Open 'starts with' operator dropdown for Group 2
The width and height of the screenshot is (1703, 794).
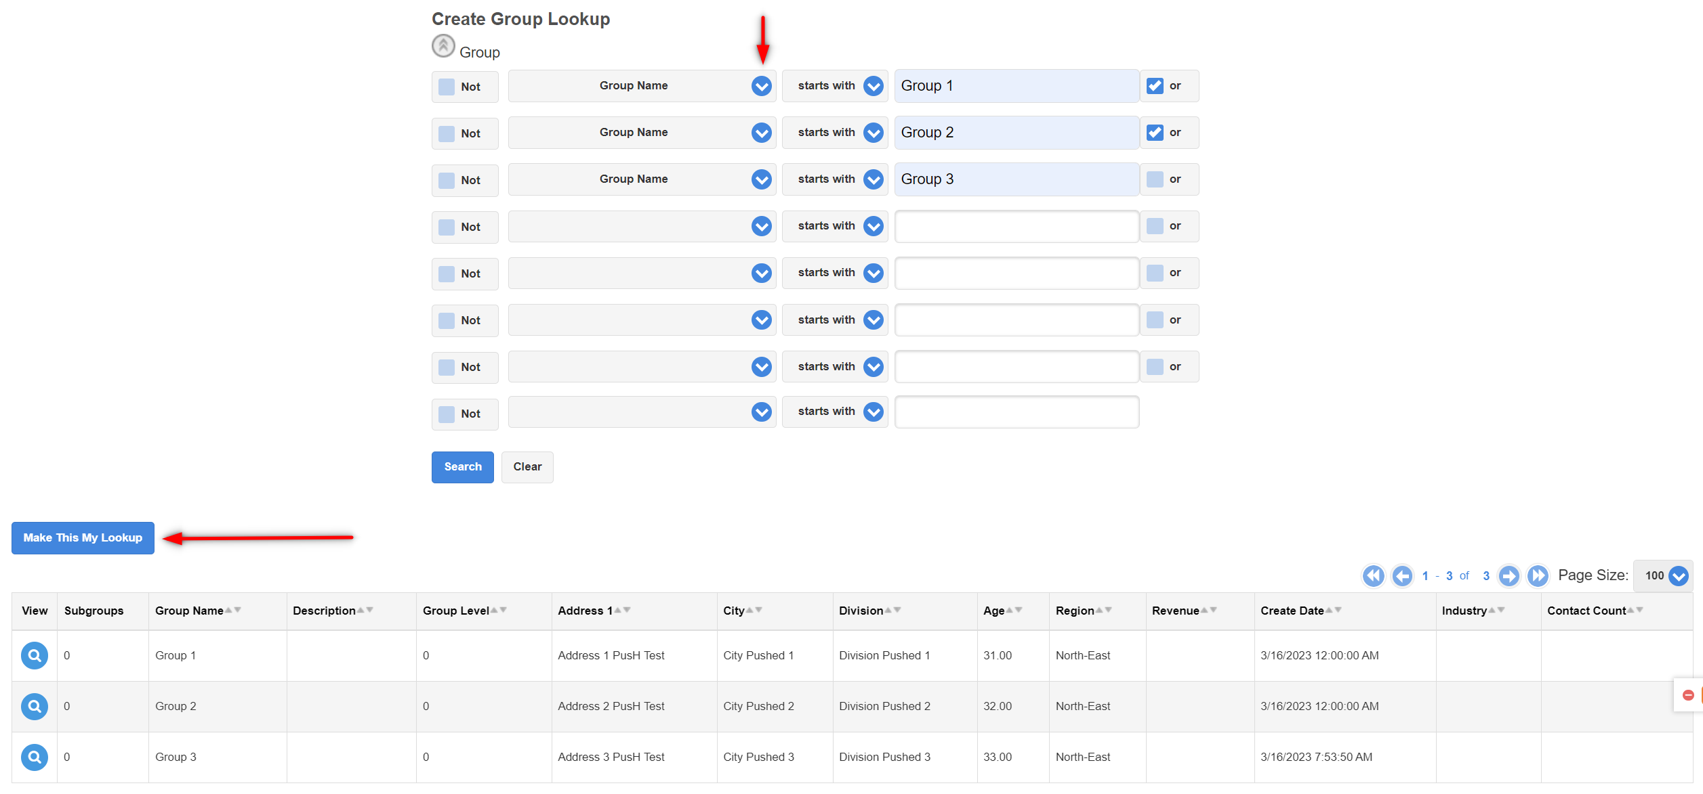pos(873,133)
